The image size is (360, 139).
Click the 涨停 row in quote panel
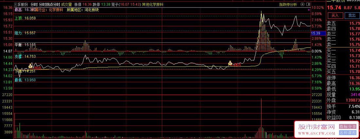(x=343, y=78)
